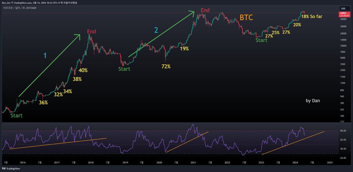Screen dimensions: 353x172
Task: Select the yellow '19%' correction label
Action: point(184,49)
